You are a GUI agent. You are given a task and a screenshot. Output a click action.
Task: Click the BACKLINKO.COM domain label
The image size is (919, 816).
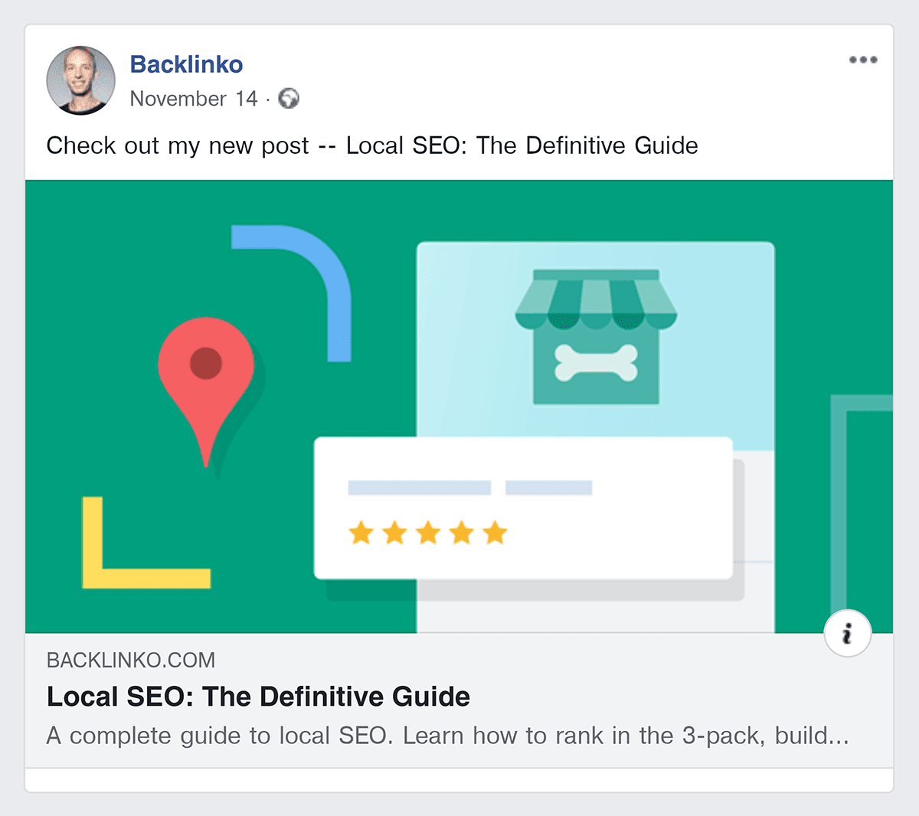pos(131,660)
